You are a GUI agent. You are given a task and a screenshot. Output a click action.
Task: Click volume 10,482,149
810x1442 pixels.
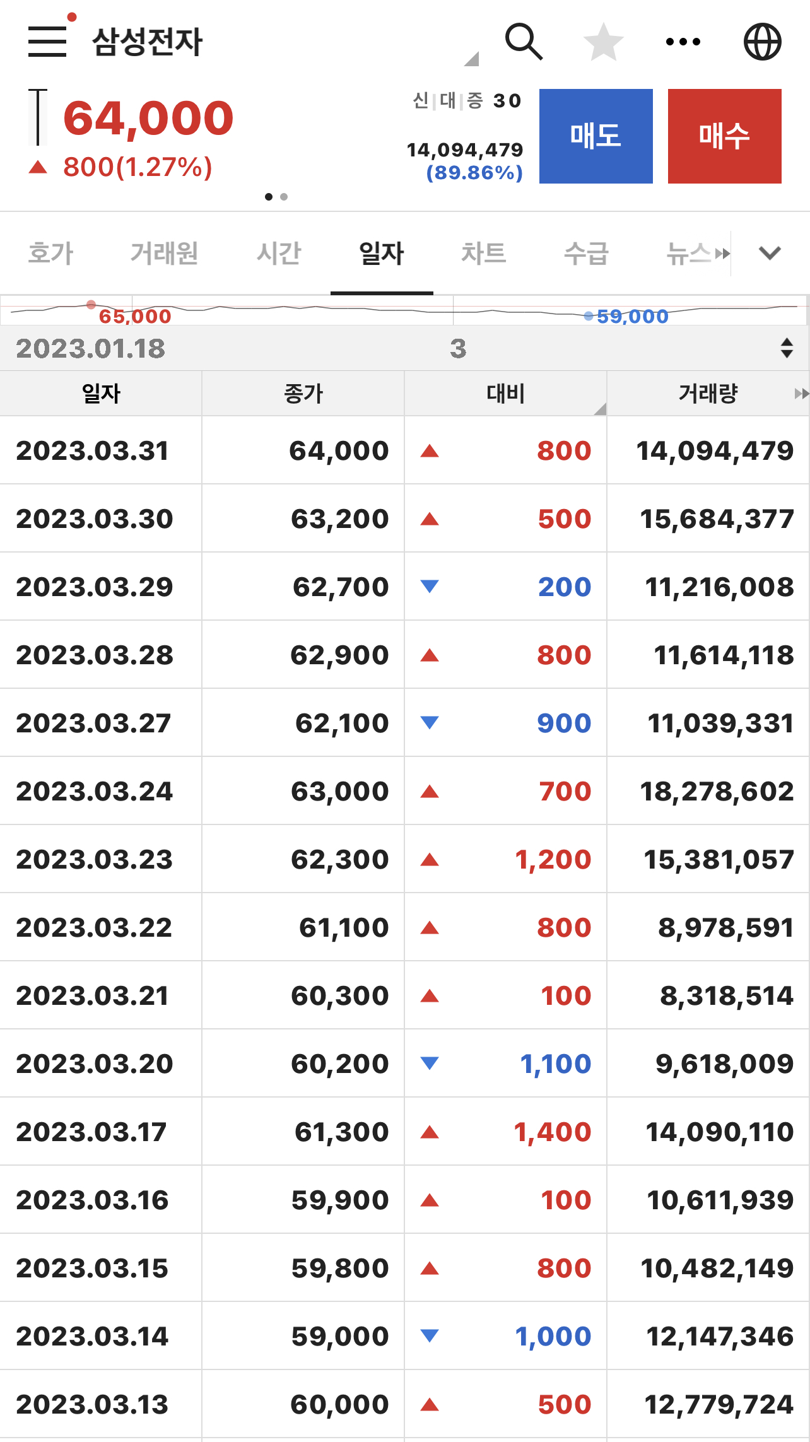point(717,1269)
